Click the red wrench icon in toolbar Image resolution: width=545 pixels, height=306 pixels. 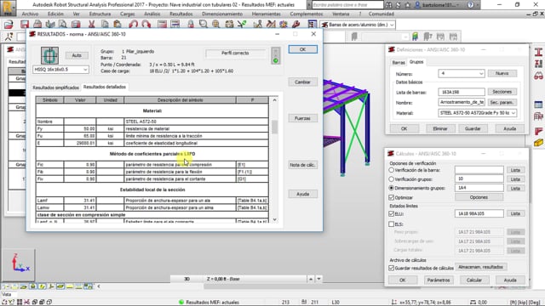coord(296,24)
